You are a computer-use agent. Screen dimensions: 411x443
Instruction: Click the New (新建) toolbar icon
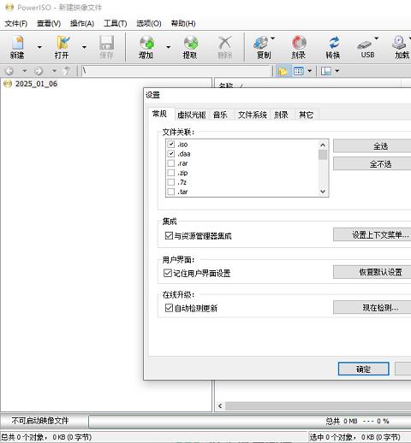17,47
